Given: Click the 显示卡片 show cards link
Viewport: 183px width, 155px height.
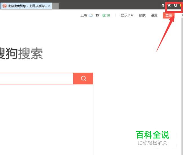Looking at the screenshot, I should pos(127,15).
